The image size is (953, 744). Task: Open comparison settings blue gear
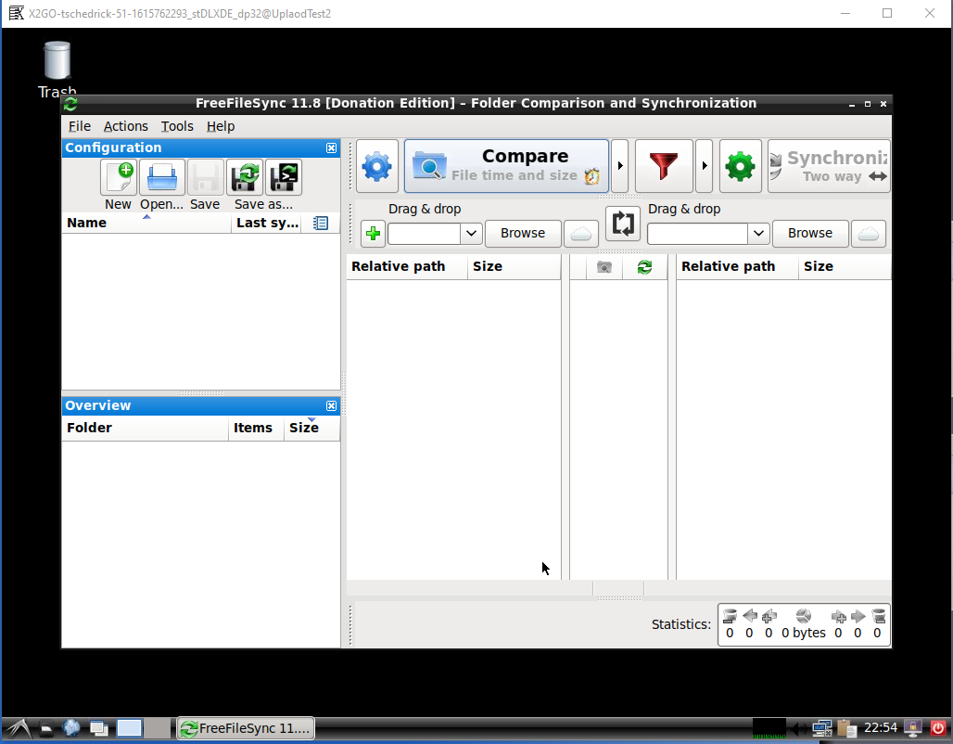(x=376, y=166)
